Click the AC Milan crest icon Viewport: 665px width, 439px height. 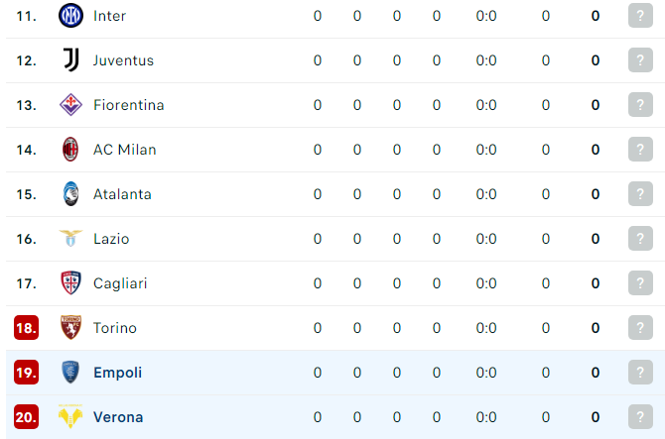[x=70, y=149]
